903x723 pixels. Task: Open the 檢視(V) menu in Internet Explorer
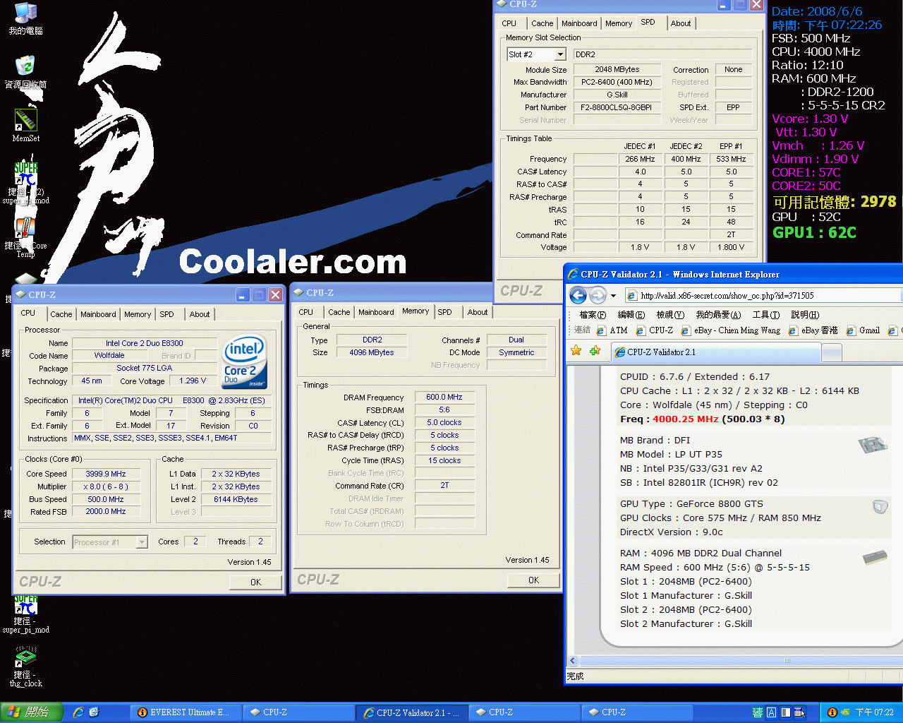pyautogui.click(x=669, y=315)
